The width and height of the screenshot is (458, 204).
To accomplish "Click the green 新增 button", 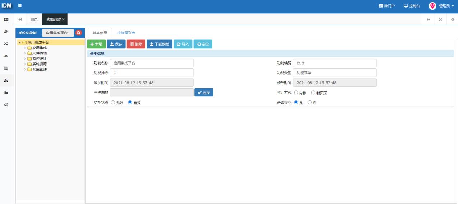I will click(x=96, y=44).
